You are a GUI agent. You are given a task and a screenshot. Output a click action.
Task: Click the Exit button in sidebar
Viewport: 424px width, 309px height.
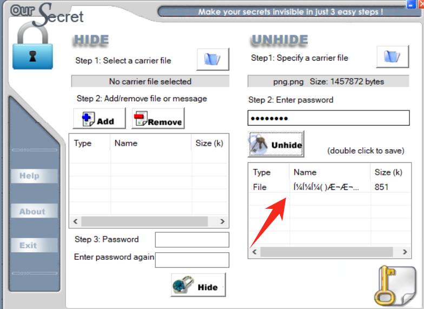(35, 245)
